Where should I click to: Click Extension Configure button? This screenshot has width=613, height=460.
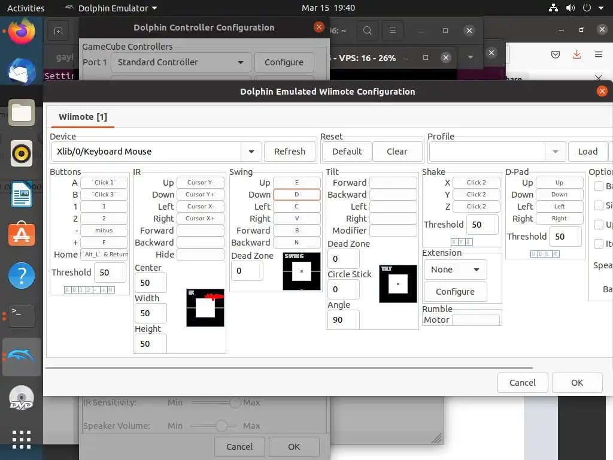tap(455, 292)
